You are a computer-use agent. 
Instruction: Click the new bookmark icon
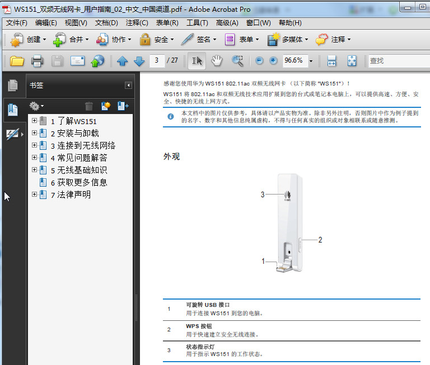pyautogui.click(x=106, y=106)
